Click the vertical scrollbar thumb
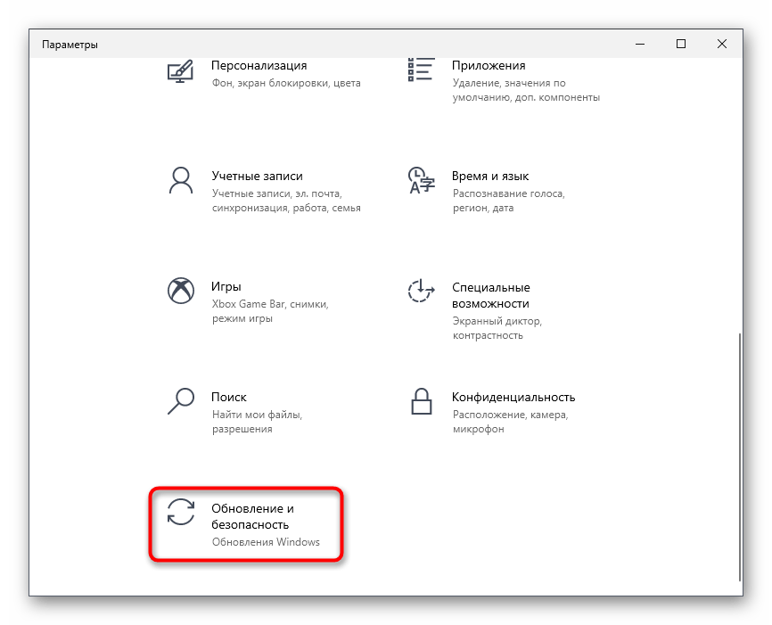772x625 pixels. click(x=739, y=457)
